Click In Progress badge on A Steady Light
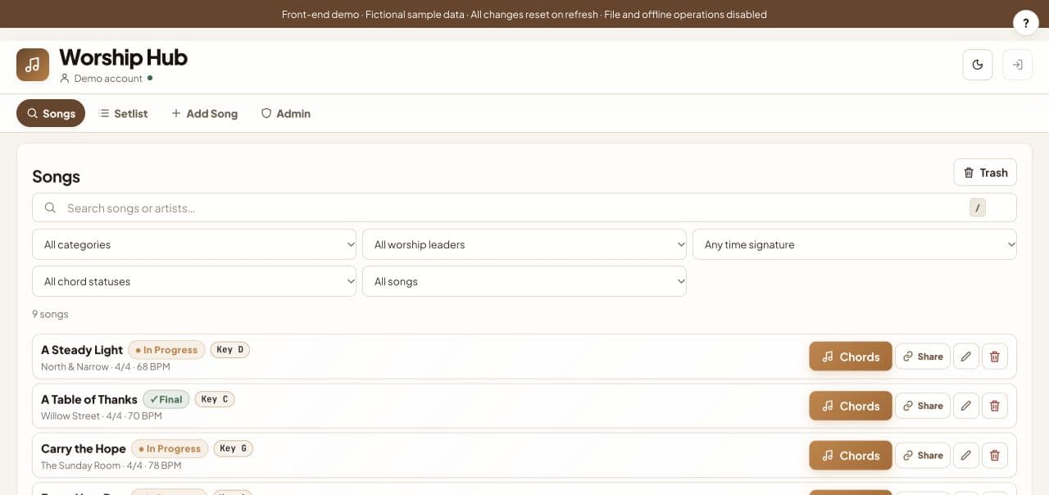1049x495 pixels. pos(166,350)
